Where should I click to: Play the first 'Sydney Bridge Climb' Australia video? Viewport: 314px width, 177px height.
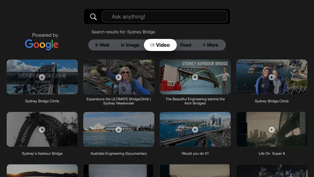[42, 77]
